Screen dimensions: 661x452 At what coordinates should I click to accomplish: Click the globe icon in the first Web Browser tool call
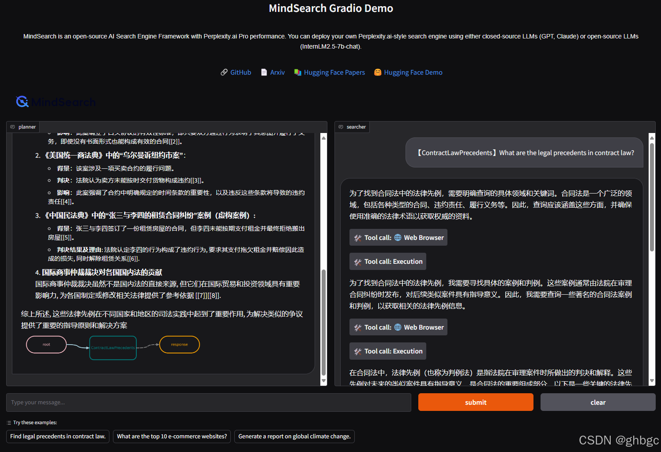click(398, 237)
